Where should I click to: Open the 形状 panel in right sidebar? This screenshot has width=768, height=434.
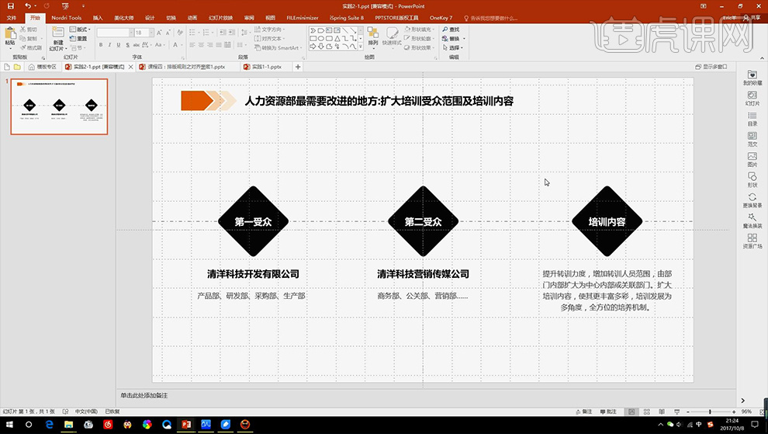coord(752,179)
